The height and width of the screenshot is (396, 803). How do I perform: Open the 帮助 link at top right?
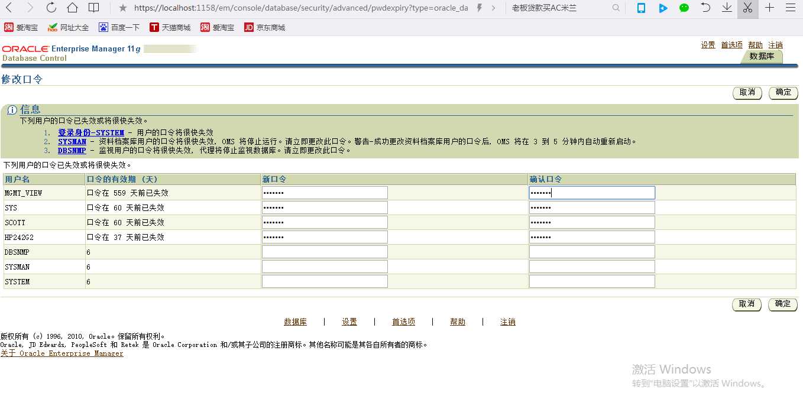click(755, 45)
